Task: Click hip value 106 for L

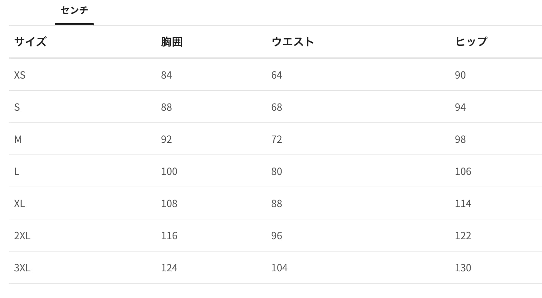Action: 463,172
